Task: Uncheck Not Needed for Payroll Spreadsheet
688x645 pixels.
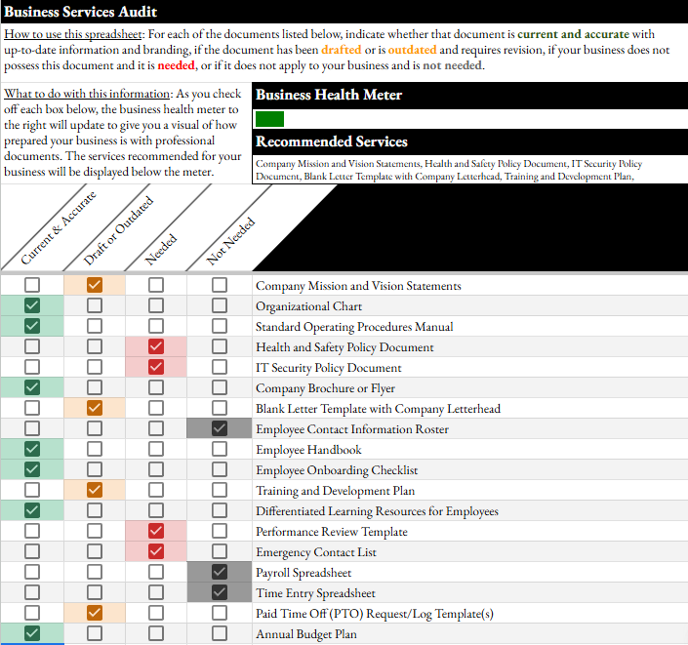Action: pyautogui.click(x=220, y=572)
